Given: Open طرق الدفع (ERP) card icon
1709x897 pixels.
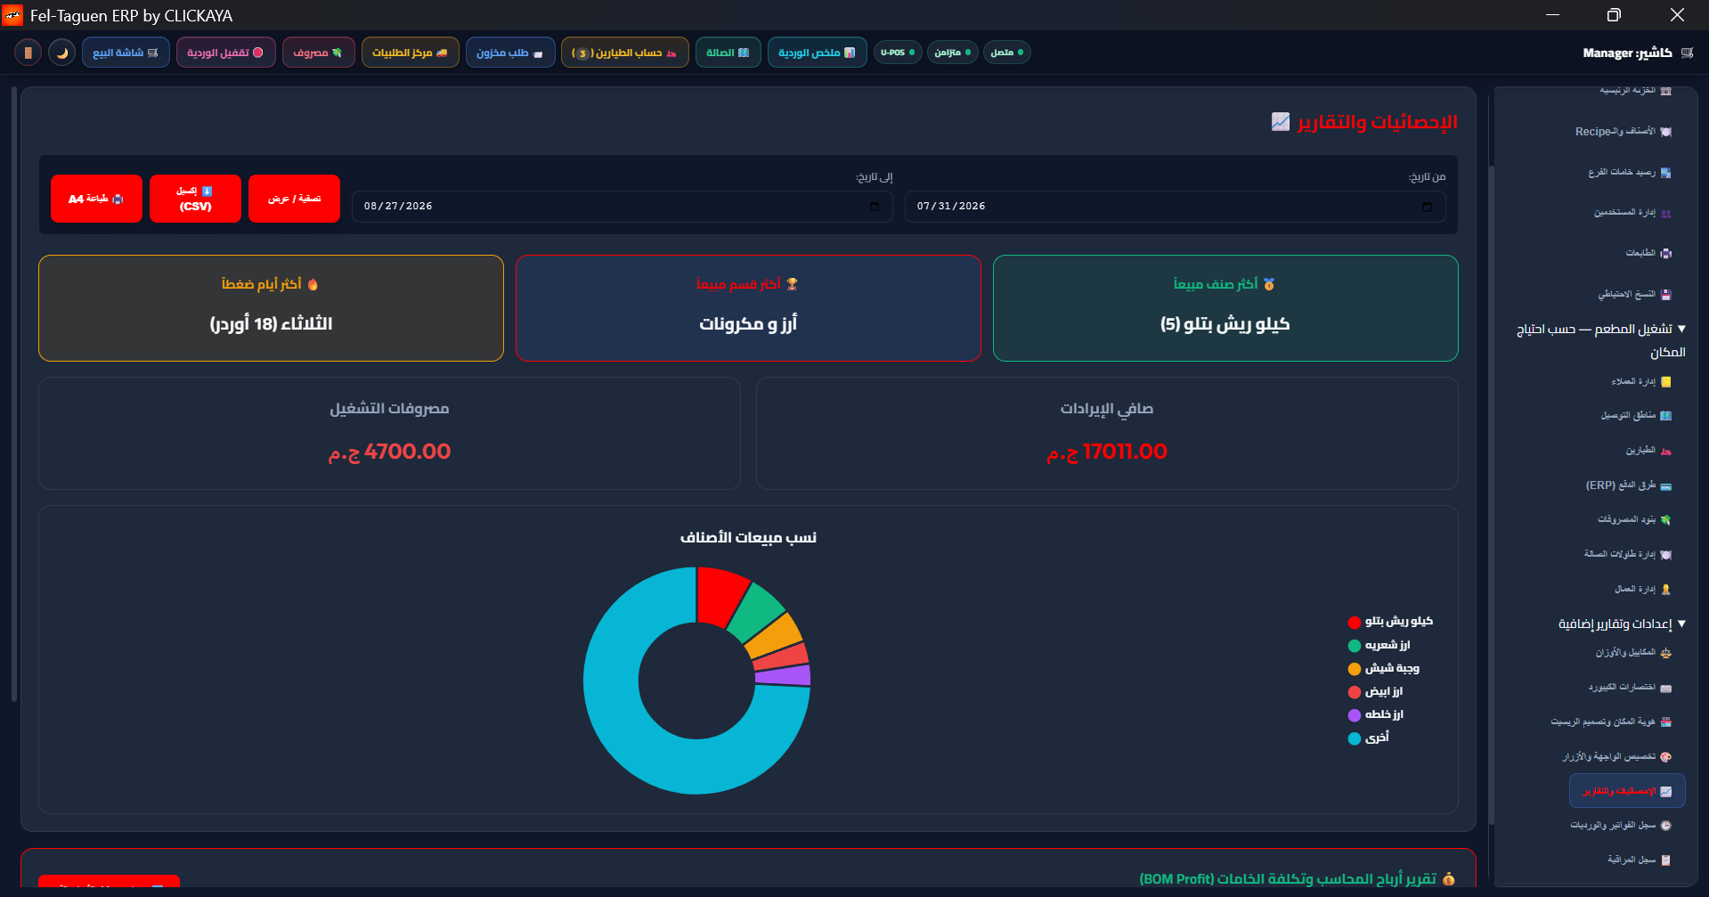Looking at the screenshot, I should tap(1666, 486).
